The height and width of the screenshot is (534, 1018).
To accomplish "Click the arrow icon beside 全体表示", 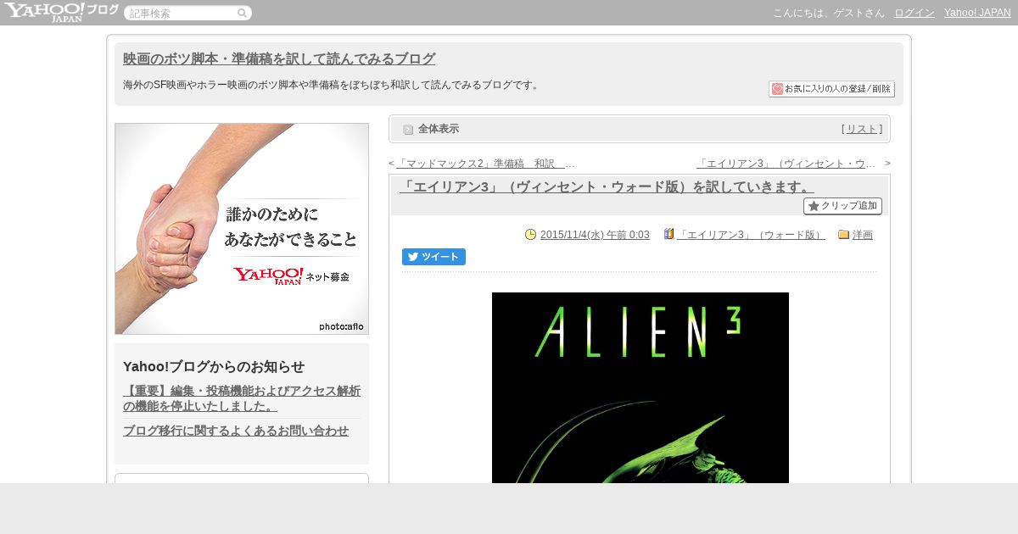I will coord(408,130).
